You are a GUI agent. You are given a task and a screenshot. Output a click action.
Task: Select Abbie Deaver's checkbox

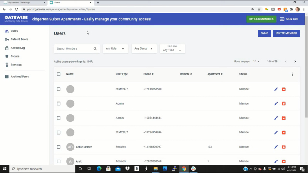(x=59, y=147)
